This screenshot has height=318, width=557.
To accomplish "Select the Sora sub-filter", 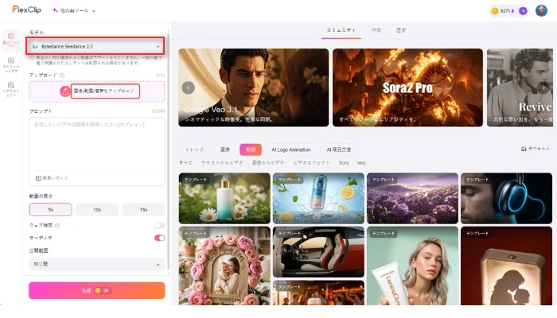I will [x=344, y=163].
